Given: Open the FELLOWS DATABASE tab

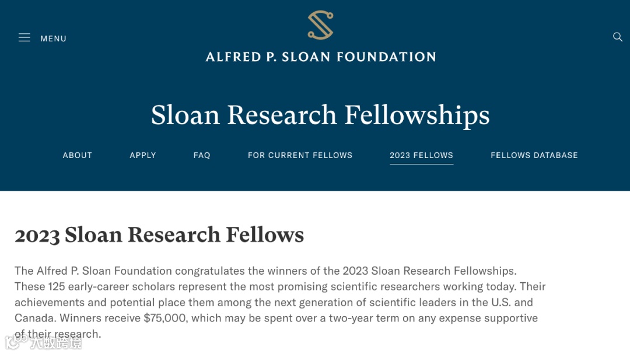Looking at the screenshot, I should [x=534, y=155].
